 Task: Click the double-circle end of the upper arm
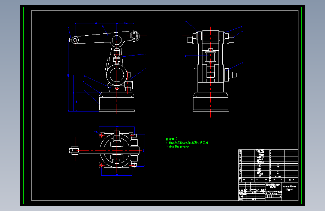[x=134, y=36]
